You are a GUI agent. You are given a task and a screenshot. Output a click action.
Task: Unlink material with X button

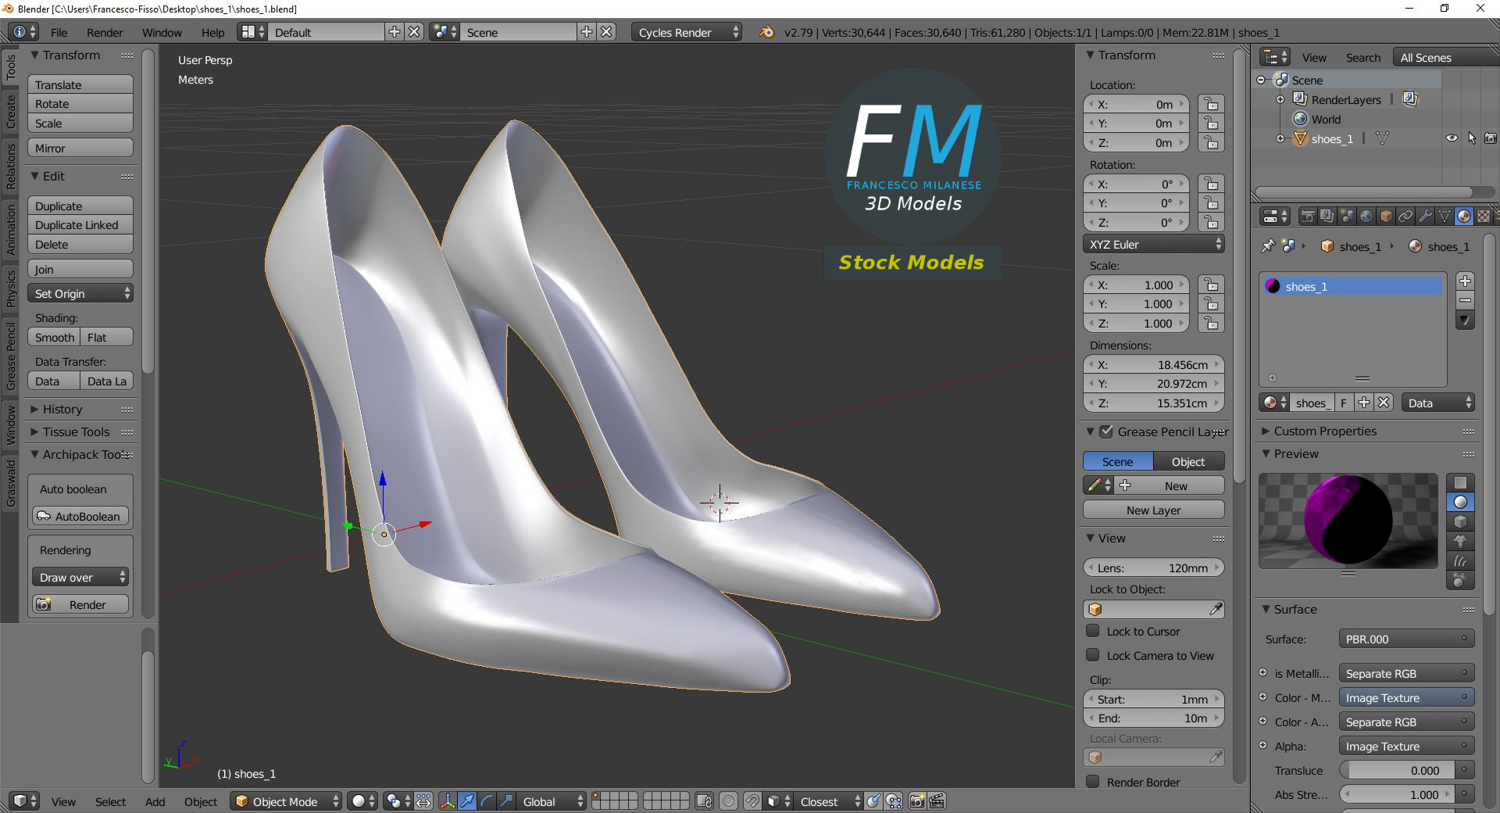pos(1384,403)
